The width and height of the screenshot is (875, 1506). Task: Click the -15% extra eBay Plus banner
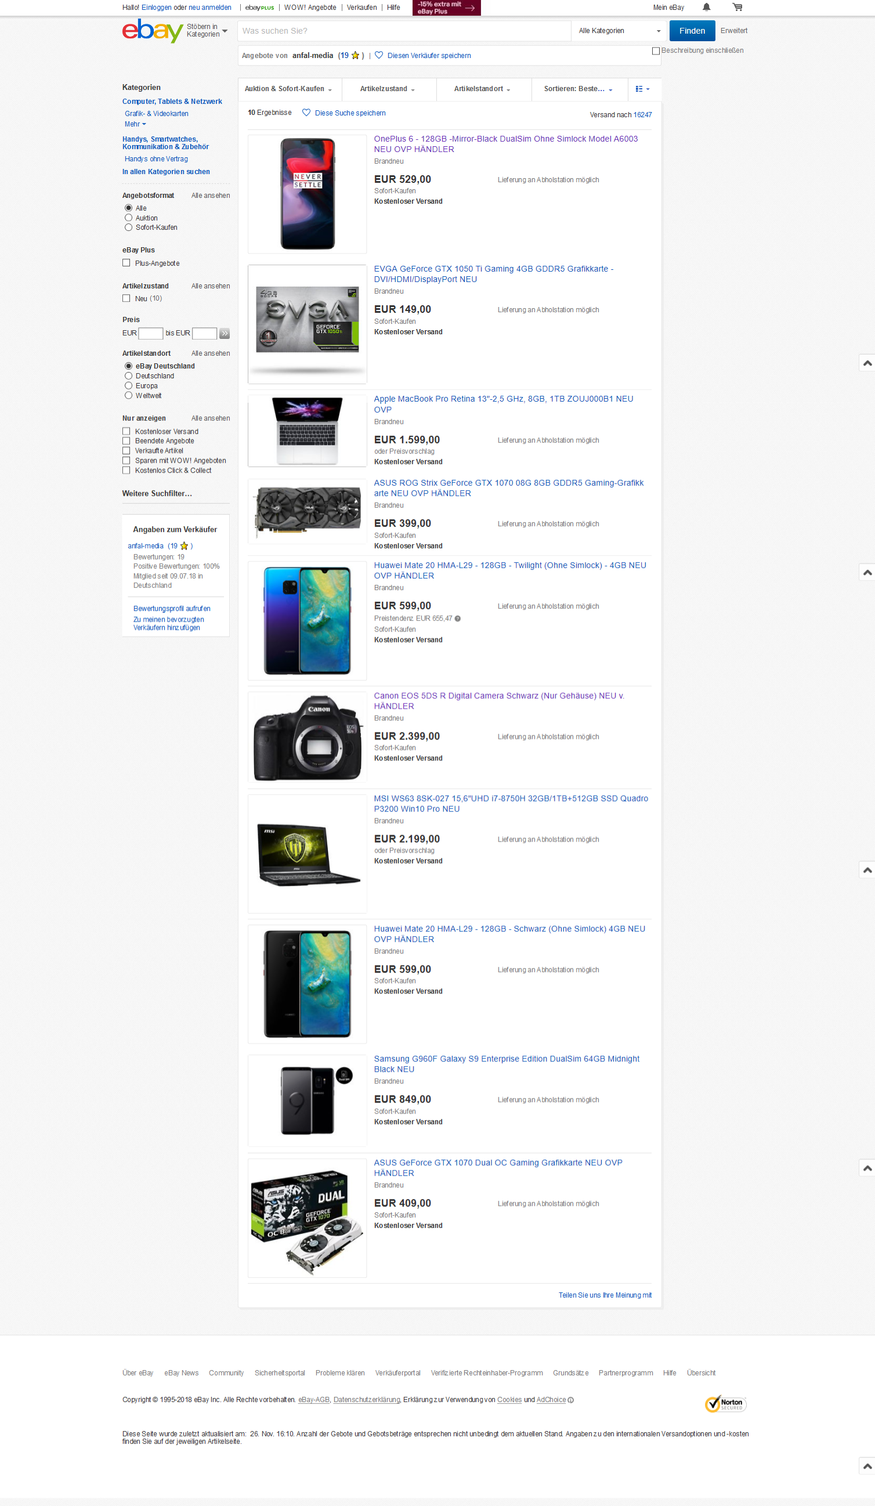[x=446, y=8]
